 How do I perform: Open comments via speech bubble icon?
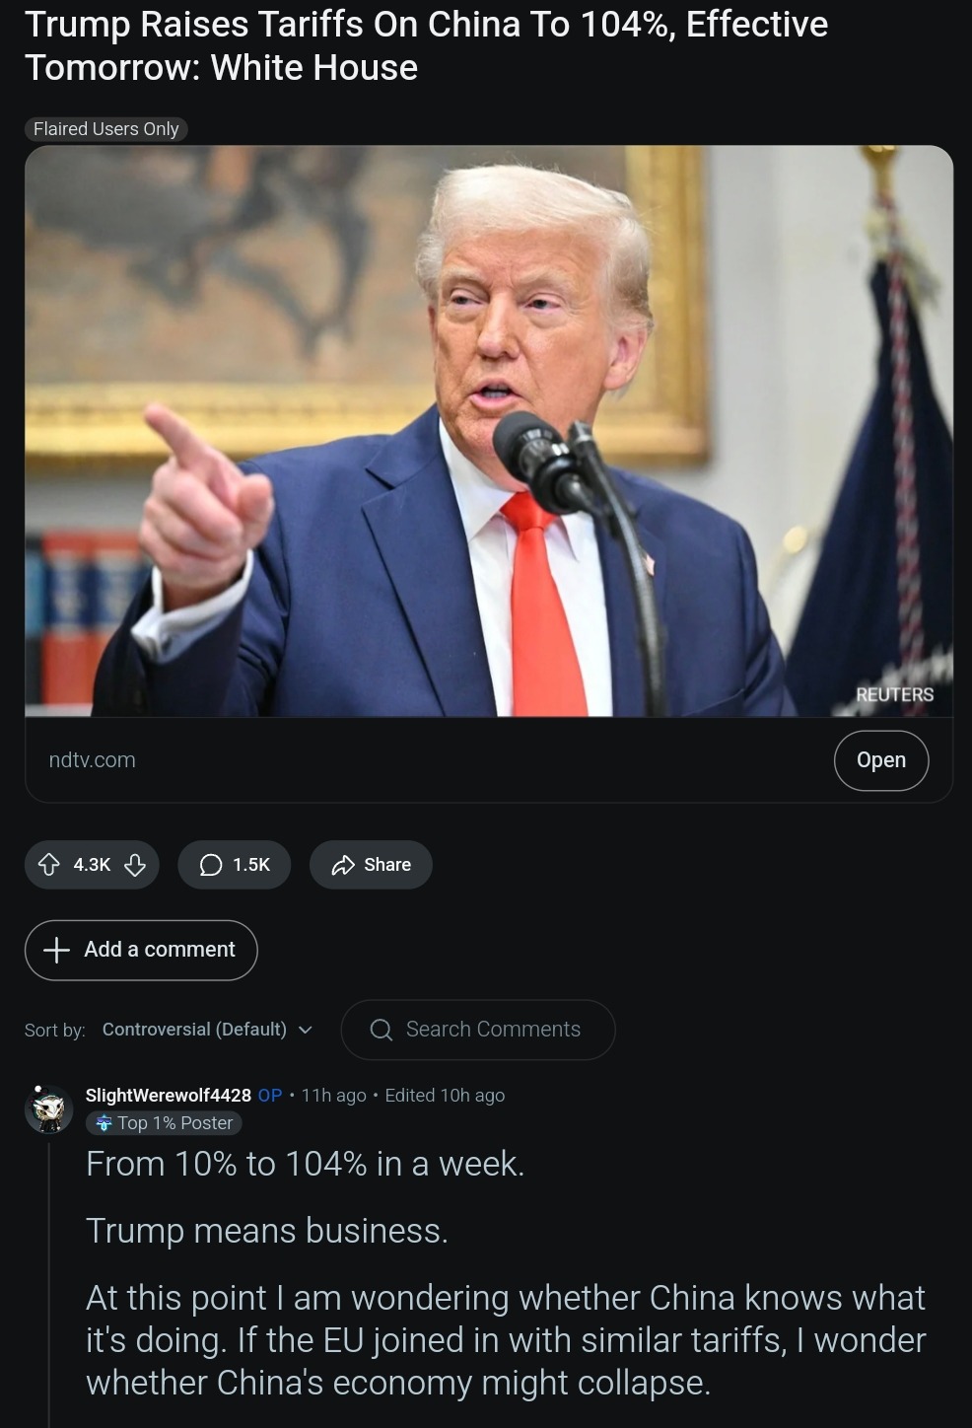pyautogui.click(x=211, y=865)
